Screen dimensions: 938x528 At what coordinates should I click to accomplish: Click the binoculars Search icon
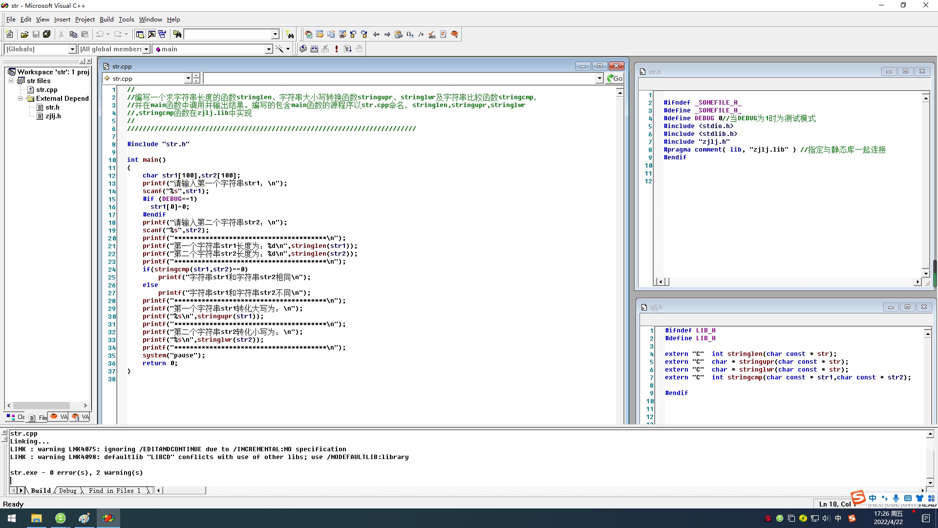pos(290,34)
